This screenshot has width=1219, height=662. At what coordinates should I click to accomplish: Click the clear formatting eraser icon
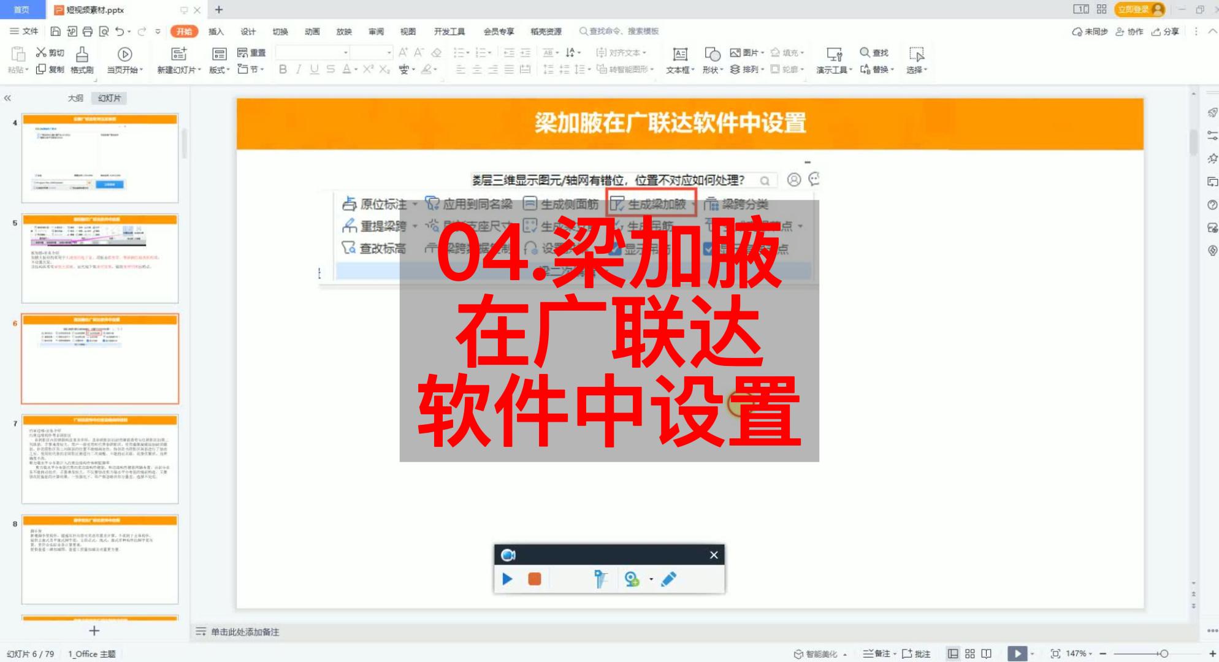click(437, 53)
